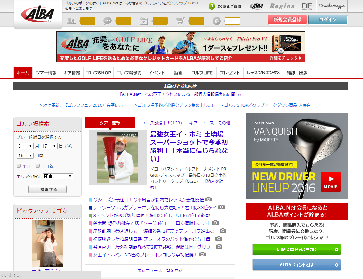Viewport: 363px width, 279px height.
Task: Click the Titleist Pro V1 banner advertisement
Action: [181, 47]
